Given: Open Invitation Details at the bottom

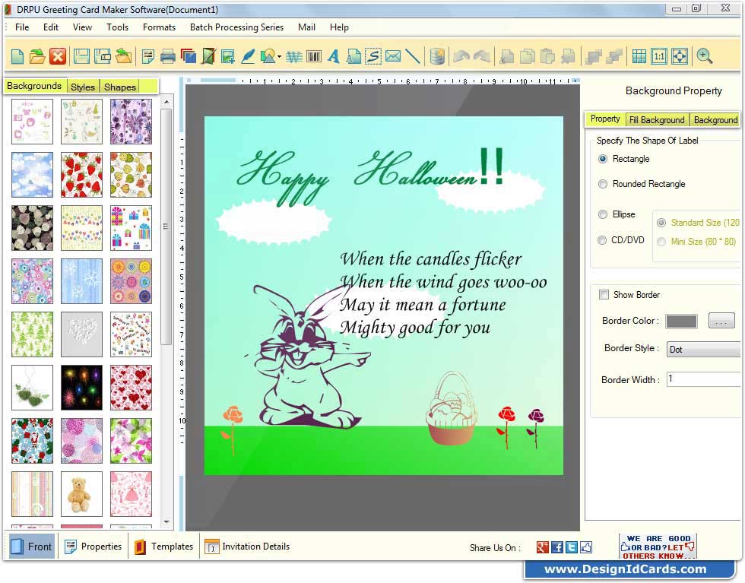Looking at the screenshot, I should pyautogui.click(x=246, y=547).
